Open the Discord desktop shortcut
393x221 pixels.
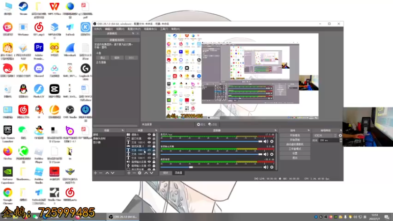point(39,70)
